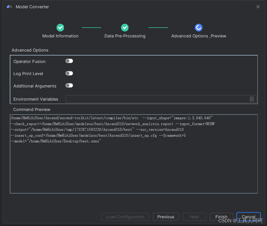The image size is (267, 226).
Task: Click the Log Print Level label
Action: pyautogui.click(x=28, y=74)
